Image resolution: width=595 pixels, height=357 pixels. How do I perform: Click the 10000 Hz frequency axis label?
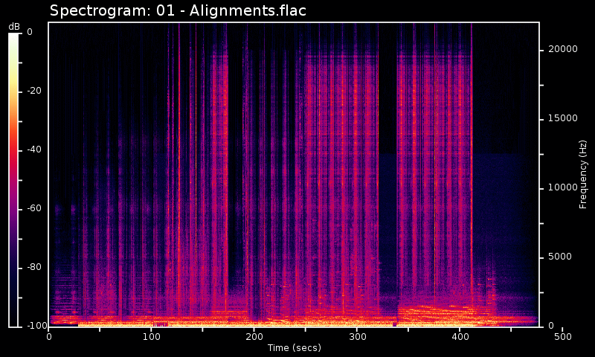pos(562,187)
